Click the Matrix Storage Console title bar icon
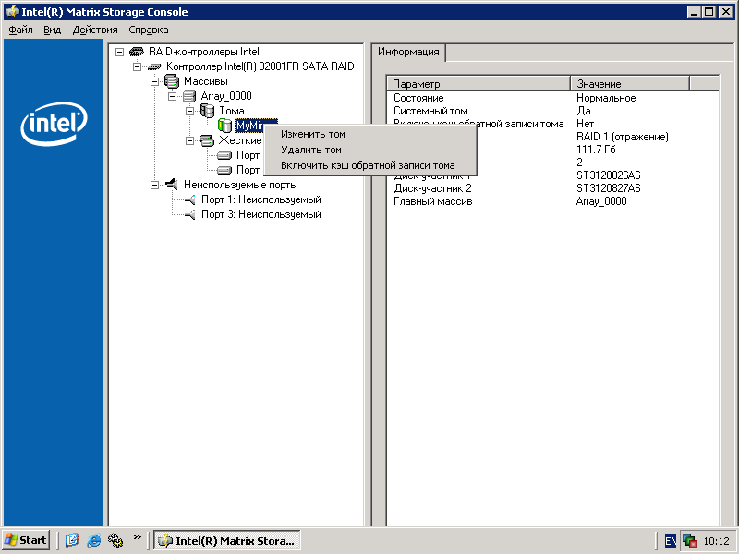This screenshot has height=554, width=739. [12, 12]
